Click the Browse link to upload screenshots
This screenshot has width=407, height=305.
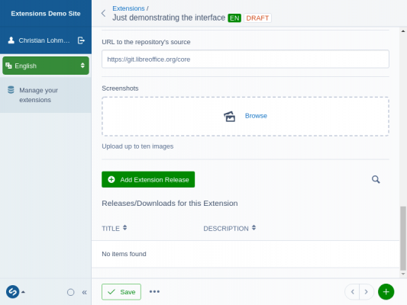(x=256, y=116)
